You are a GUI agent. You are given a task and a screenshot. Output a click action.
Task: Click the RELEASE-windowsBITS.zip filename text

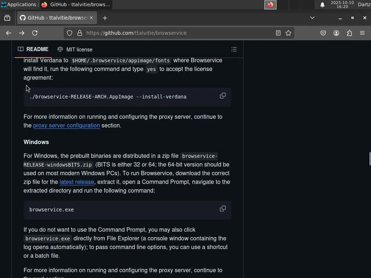(58, 165)
